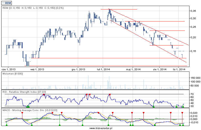Click the Wolumen [8 000] panel title
The width and height of the screenshot is (201, 130).
pyautogui.click(x=13, y=73)
